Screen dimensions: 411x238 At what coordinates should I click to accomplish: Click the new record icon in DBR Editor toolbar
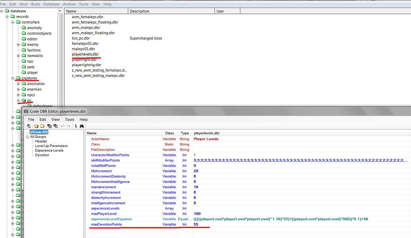[x=29, y=126]
